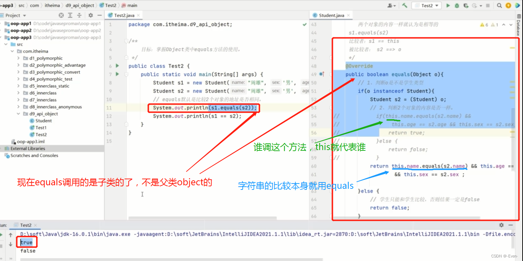Go to previous highlighted error arrow
This screenshot has width=523, height=261.
click(504, 25)
